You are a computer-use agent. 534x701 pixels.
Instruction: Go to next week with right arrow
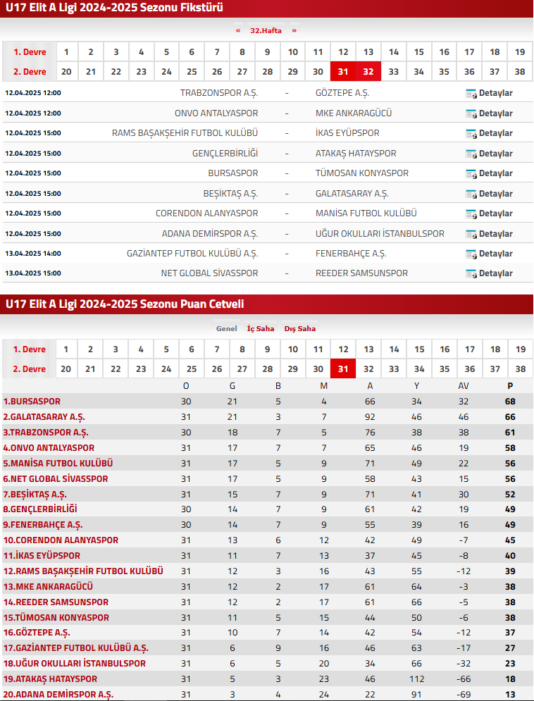pos(294,30)
